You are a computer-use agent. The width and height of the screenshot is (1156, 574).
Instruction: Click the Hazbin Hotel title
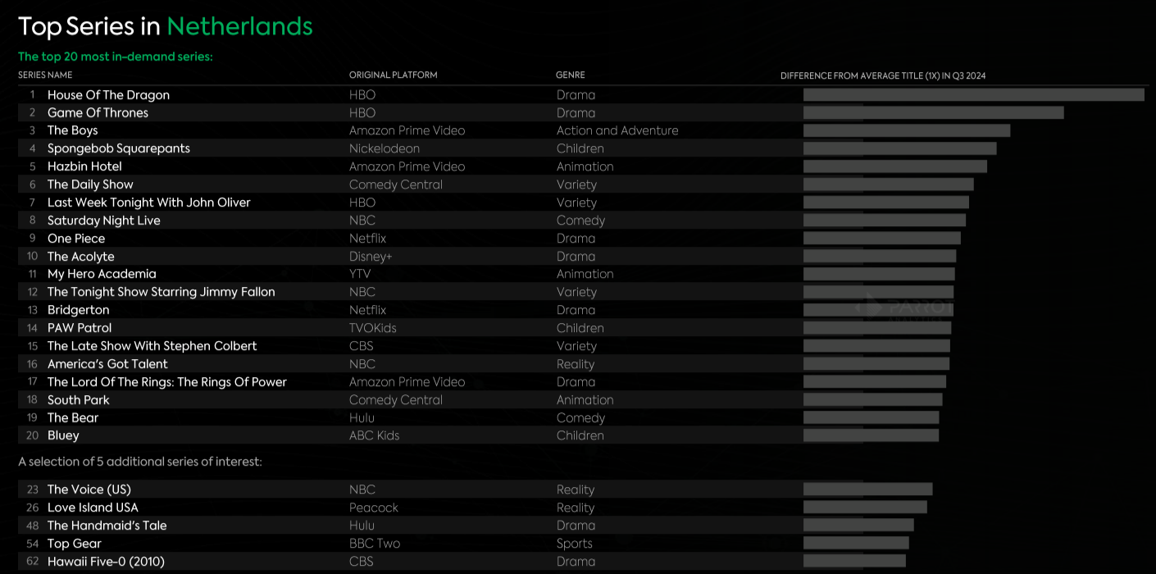tap(84, 166)
